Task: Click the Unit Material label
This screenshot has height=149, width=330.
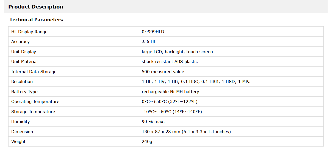Action: click(x=24, y=62)
